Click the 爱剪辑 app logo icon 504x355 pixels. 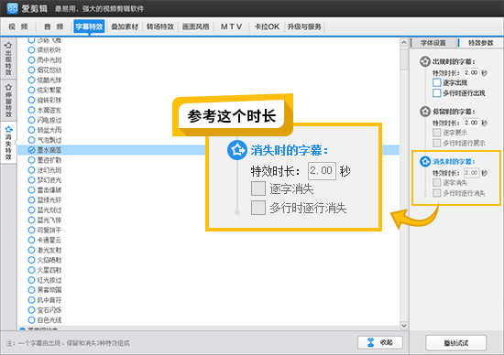(12, 8)
